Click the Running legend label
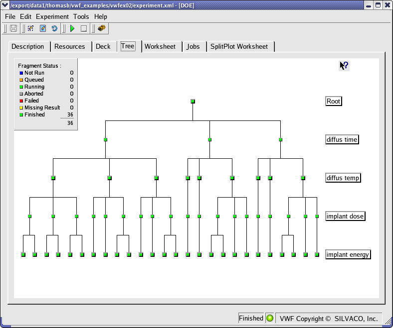The width and height of the screenshot is (393, 328). 34,87
